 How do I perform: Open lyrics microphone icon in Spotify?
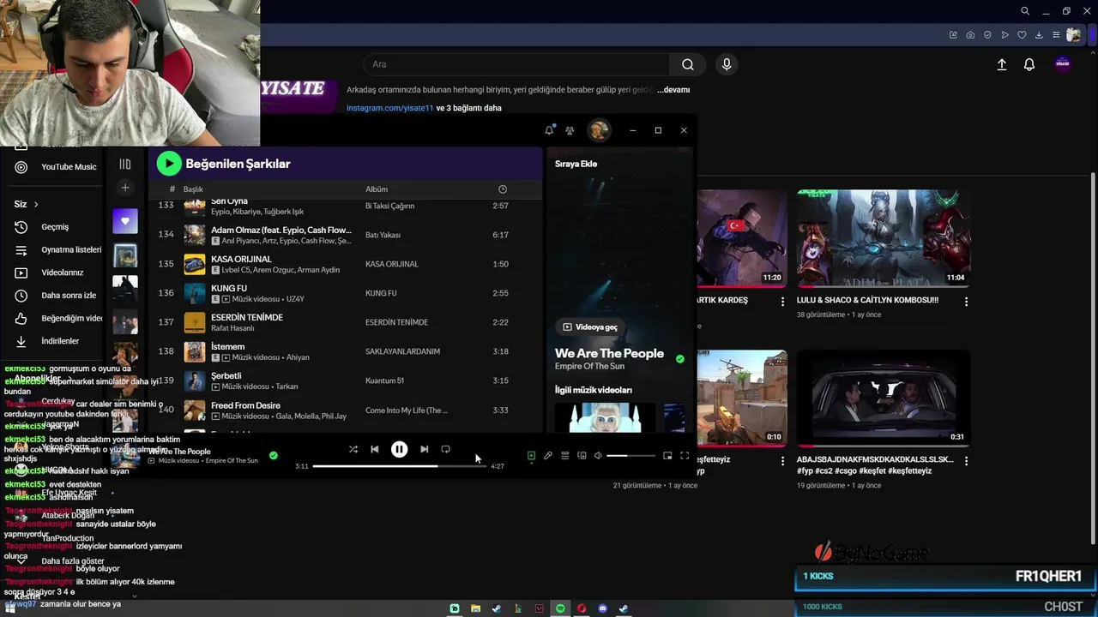click(548, 456)
